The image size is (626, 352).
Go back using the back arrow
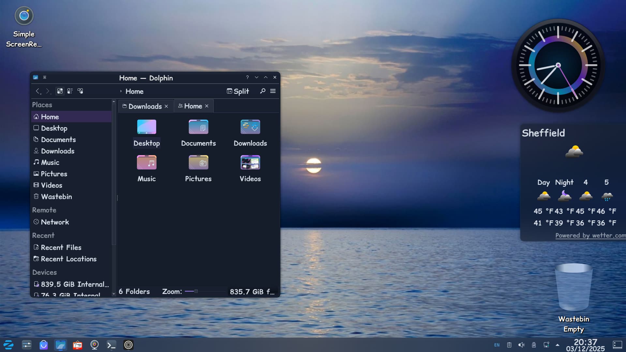point(38,91)
